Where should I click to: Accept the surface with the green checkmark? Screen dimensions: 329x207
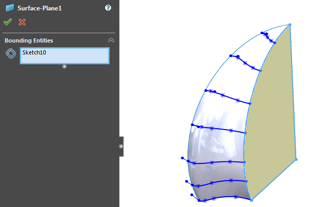(8, 22)
